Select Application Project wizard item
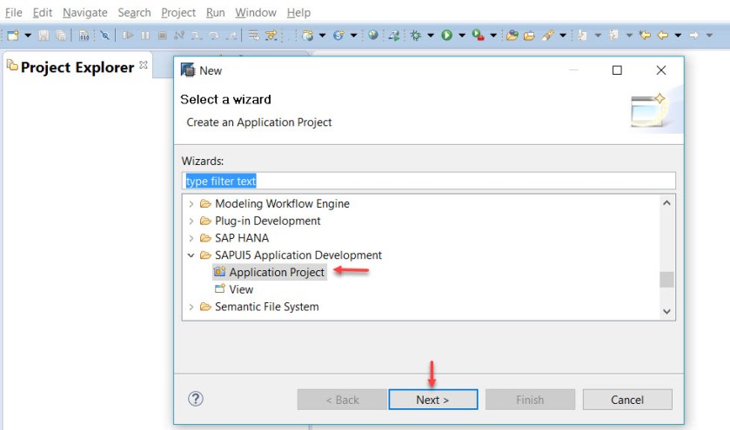The image size is (730, 430). point(270,273)
